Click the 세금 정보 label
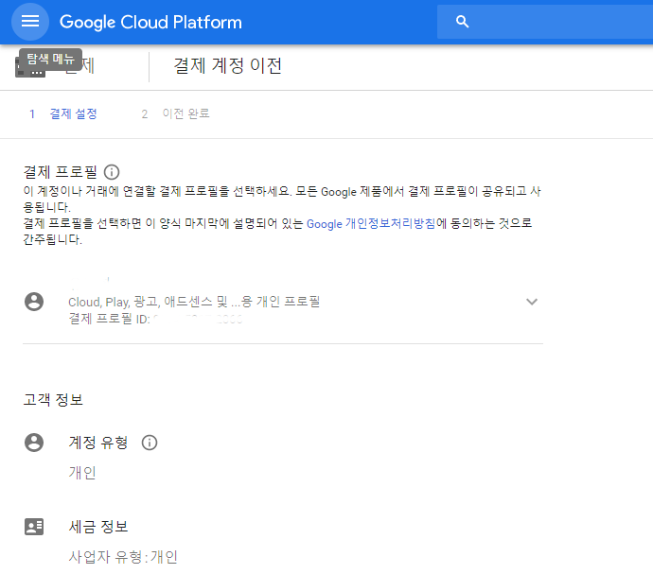The height and width of the screenshot is (574, 653). [98, 527]
